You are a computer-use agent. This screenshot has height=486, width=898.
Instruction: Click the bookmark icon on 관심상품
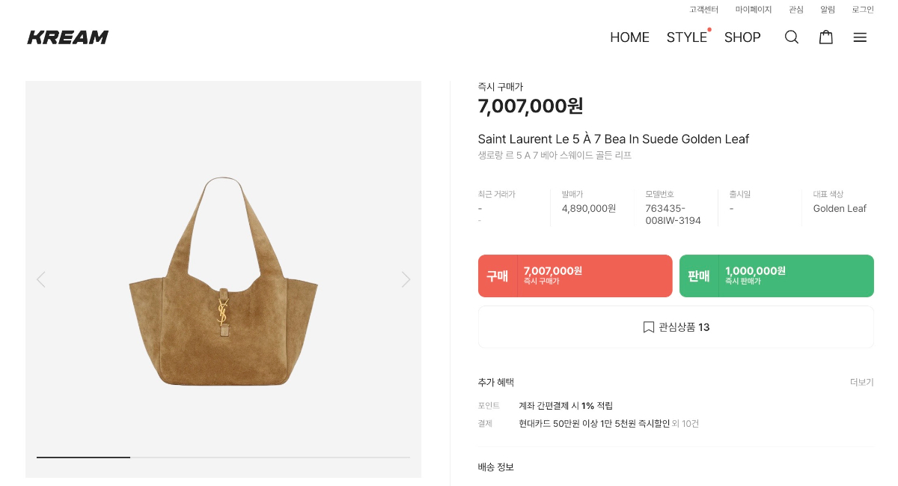click(x=649, y=327)
